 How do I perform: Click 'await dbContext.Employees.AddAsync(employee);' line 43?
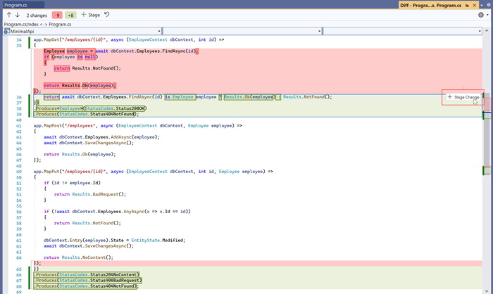pyautogui.click(x=101, y=137)
